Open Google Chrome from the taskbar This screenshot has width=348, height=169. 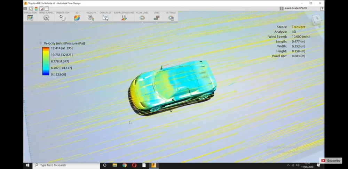[x=125, y=165]
